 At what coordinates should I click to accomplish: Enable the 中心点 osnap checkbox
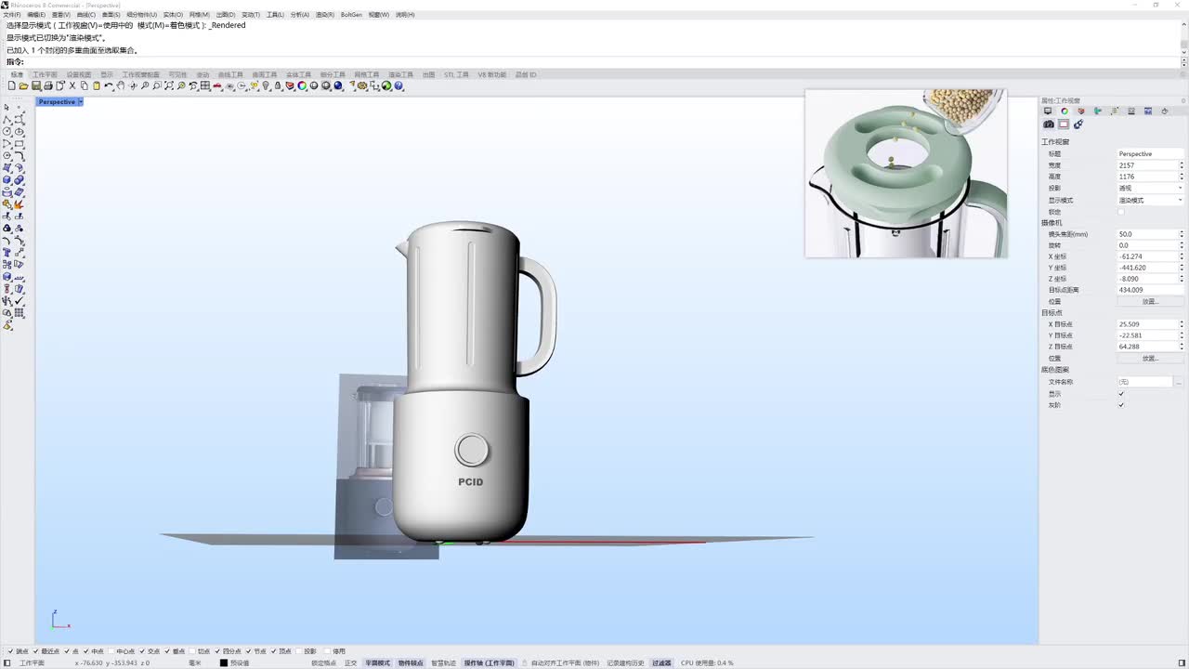point(111,651)
